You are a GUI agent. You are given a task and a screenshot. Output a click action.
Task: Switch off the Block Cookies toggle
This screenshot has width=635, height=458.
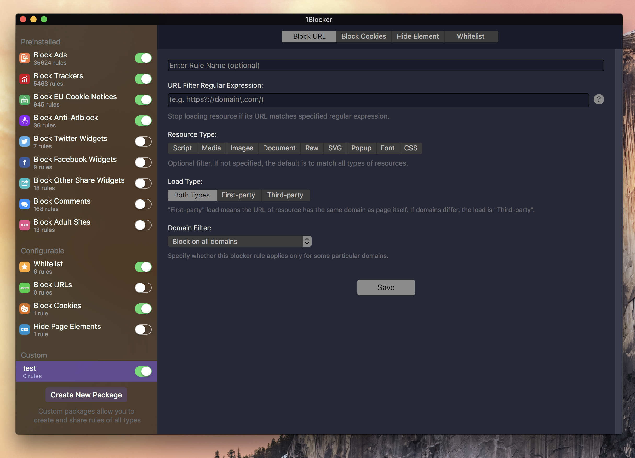143,309
